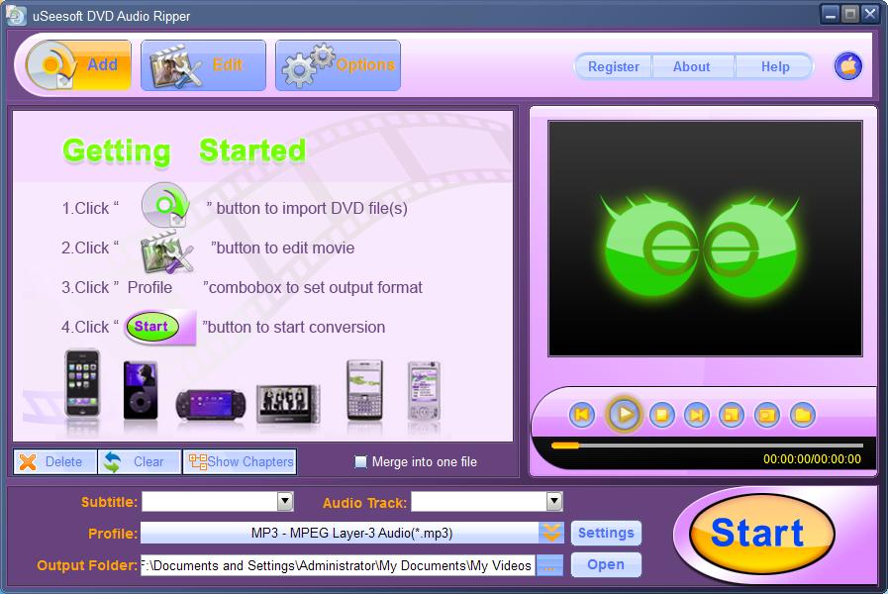Click the Output Folder path field

click(x=338, y=565)
